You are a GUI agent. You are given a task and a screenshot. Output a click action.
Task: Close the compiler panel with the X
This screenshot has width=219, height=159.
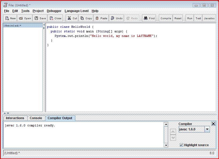[x=213, y=124]
